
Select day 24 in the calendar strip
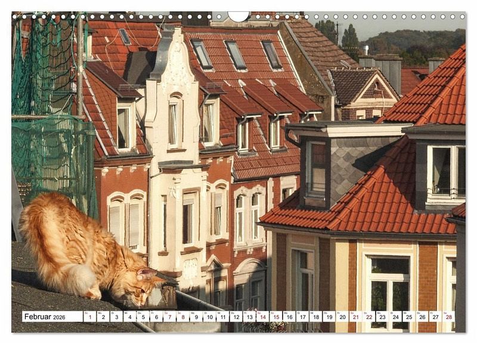click(395, 317)
